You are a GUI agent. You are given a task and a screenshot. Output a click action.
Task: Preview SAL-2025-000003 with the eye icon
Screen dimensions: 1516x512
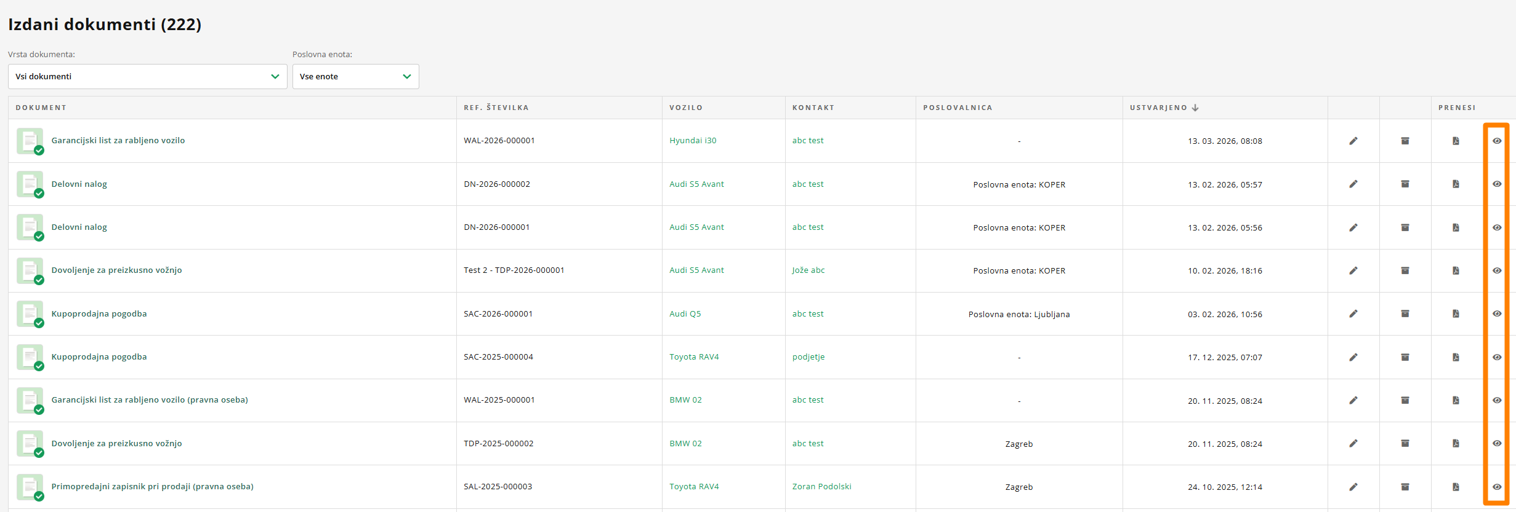1496,487
